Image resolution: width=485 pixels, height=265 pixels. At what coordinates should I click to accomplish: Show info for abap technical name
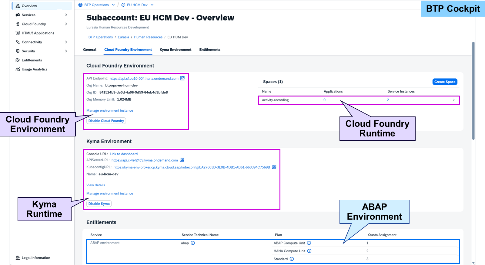tap(193, 243)
